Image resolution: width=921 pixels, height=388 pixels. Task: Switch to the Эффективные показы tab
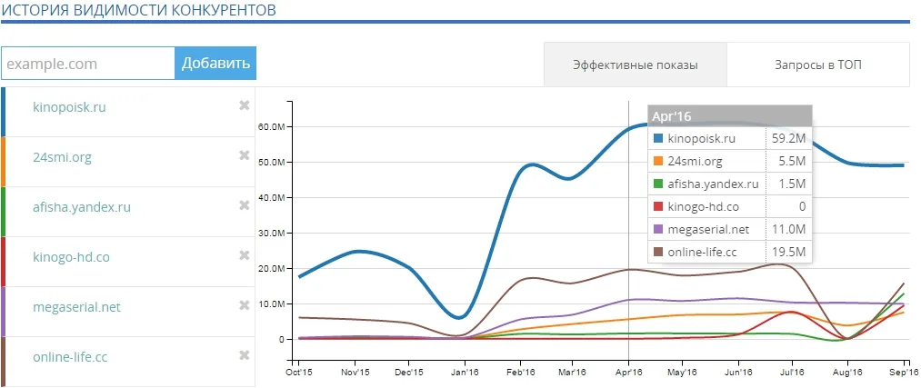point(636,65)
